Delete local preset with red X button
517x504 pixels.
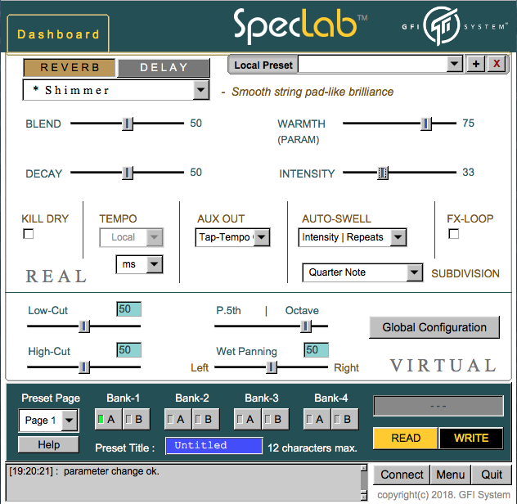[x=497, y=64]
